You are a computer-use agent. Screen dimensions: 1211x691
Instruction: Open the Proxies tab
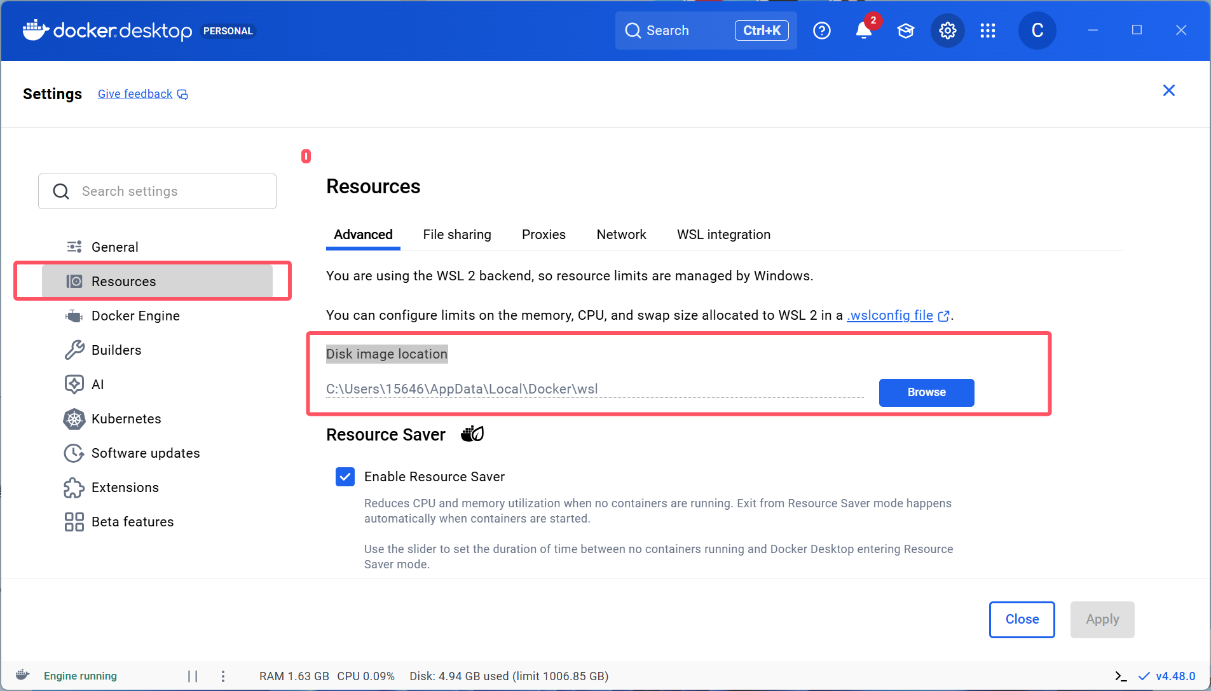pyautogui.click(x=544, y=235)
